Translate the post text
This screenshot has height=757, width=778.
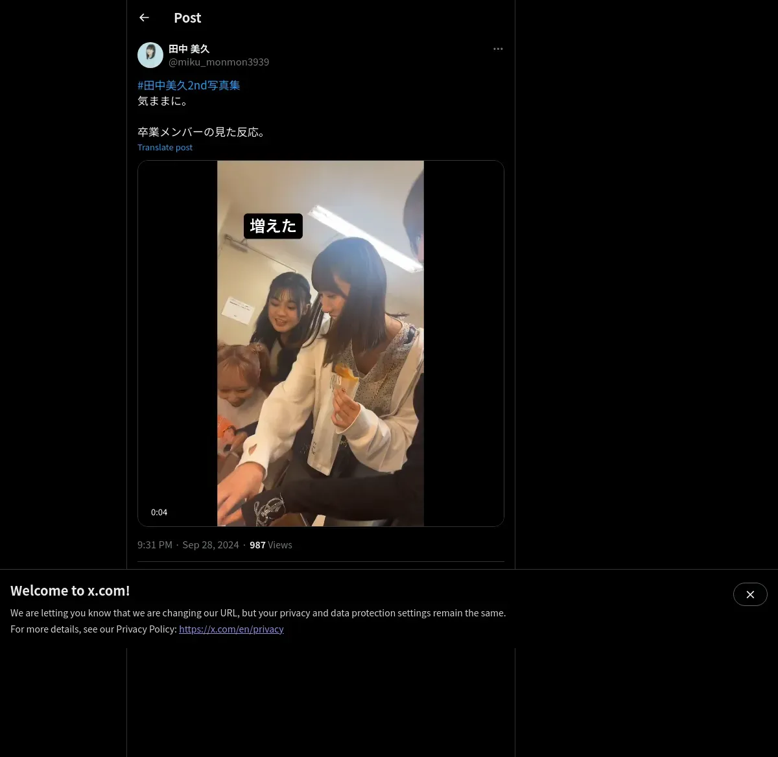coord(165,147)
